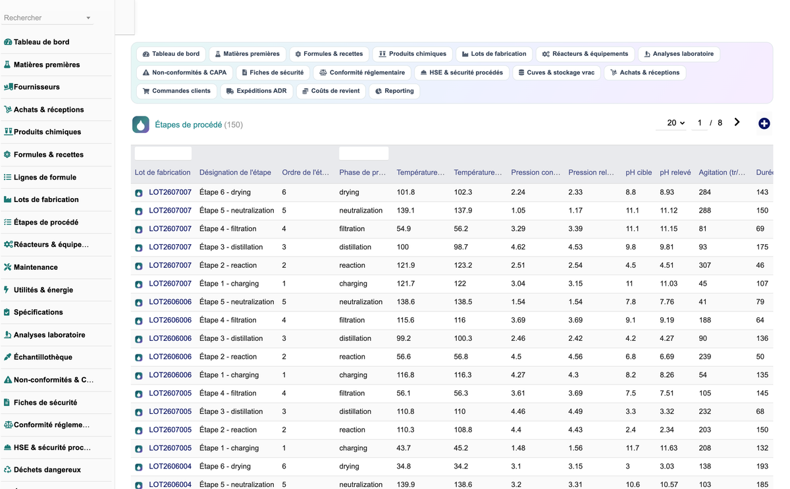Sort by pH relevé column header
The image size is (790, 489).
(675, 172)
